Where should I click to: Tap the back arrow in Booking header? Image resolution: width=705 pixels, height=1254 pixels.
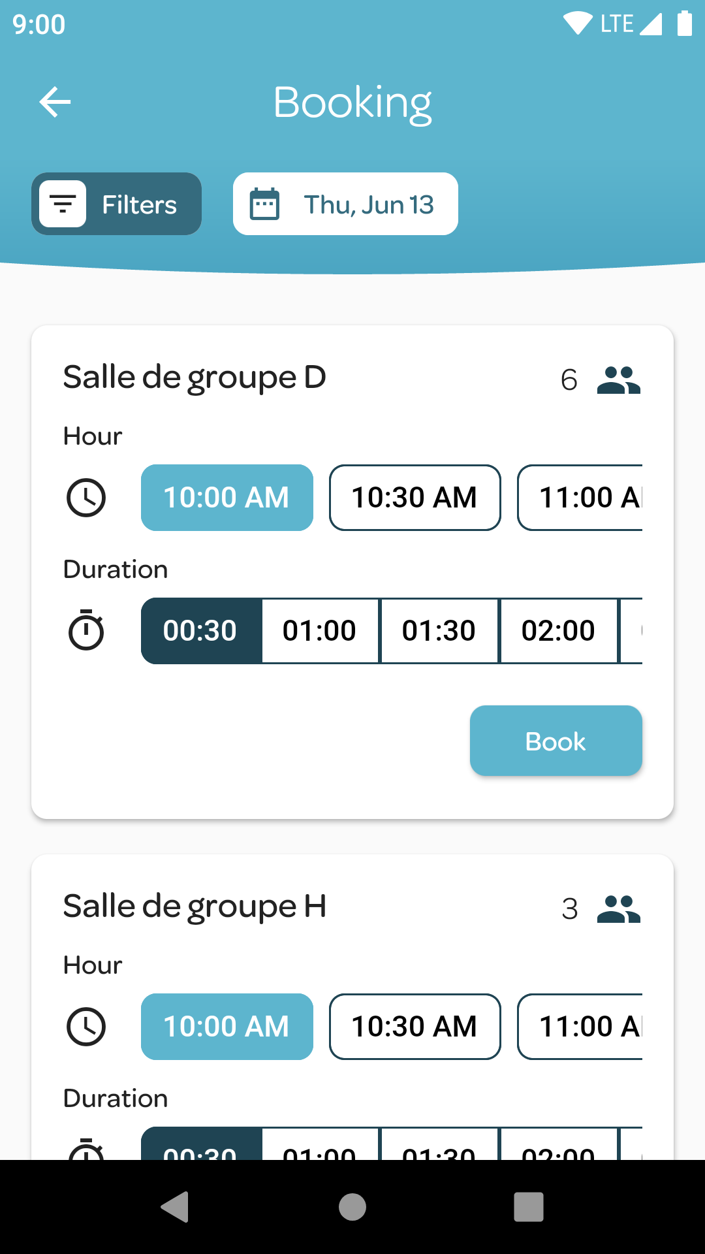[55, 102]
